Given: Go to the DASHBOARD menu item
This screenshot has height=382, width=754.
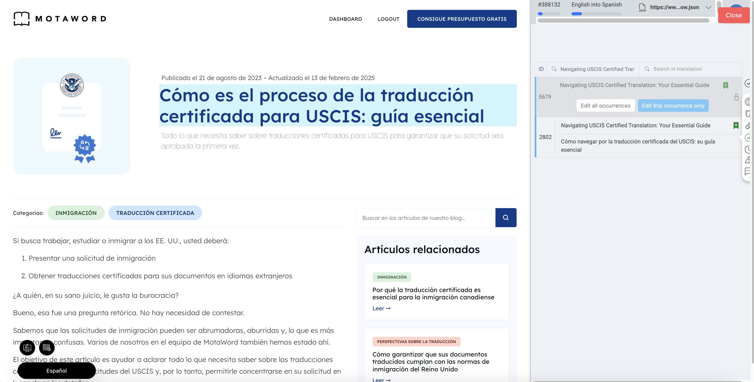Looking at the screenshot, I should coord(345,19).
